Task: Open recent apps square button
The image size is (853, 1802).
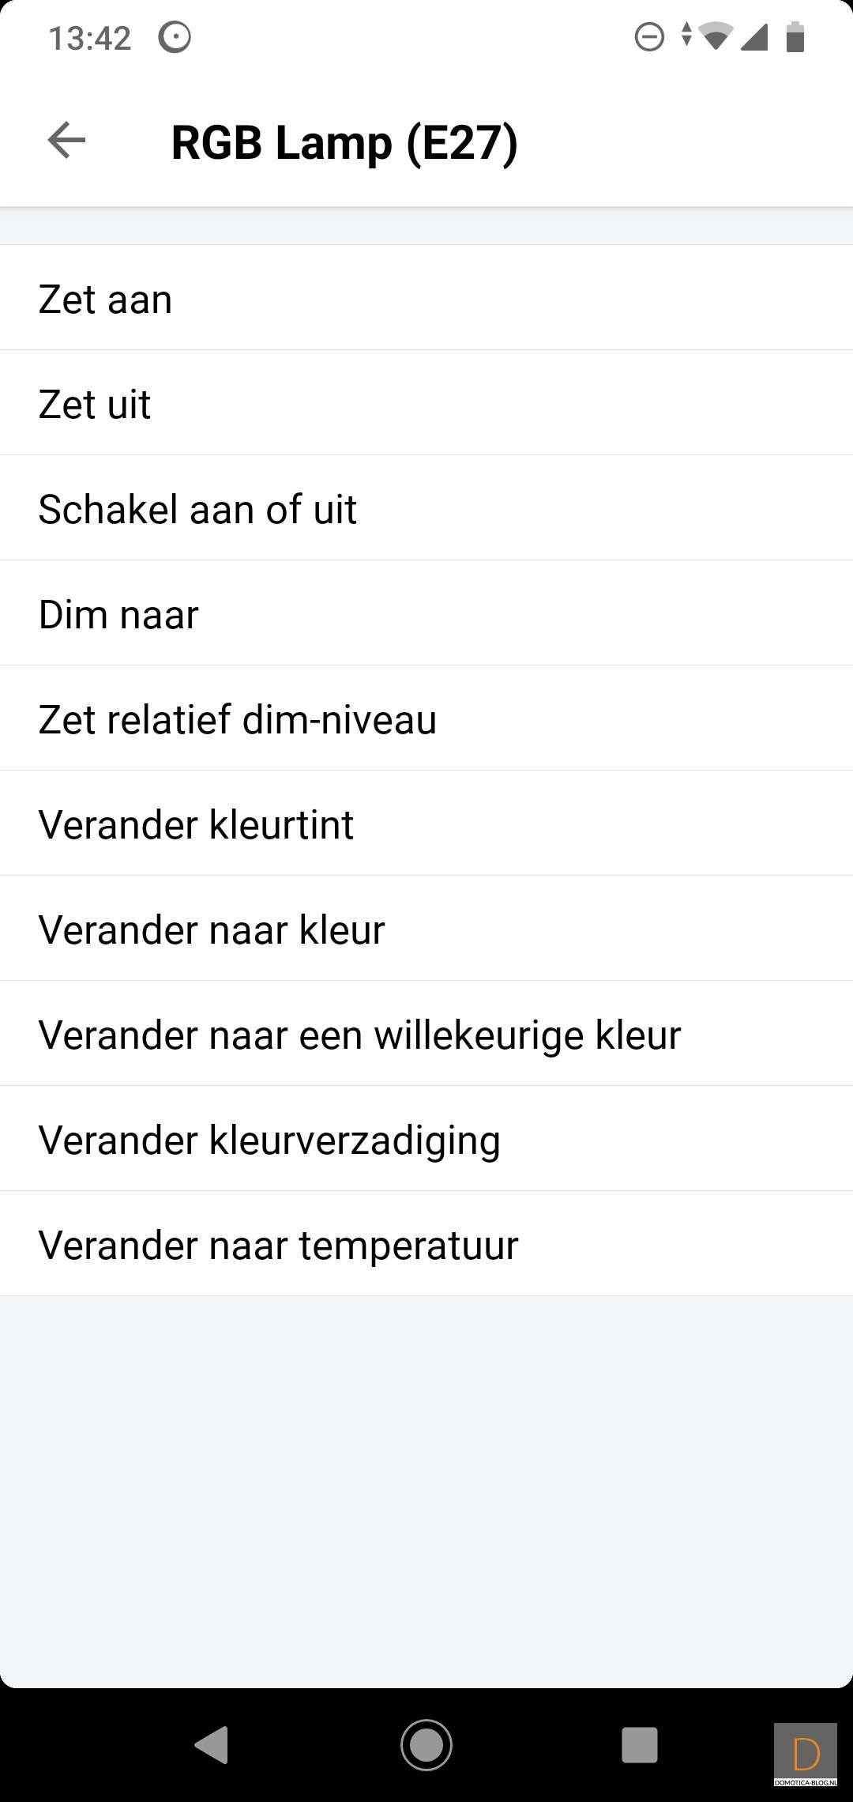Action: click(x=639, y=1744)
